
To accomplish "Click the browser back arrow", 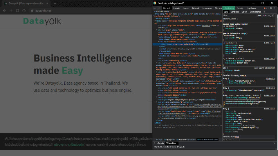I will point(4,11).
